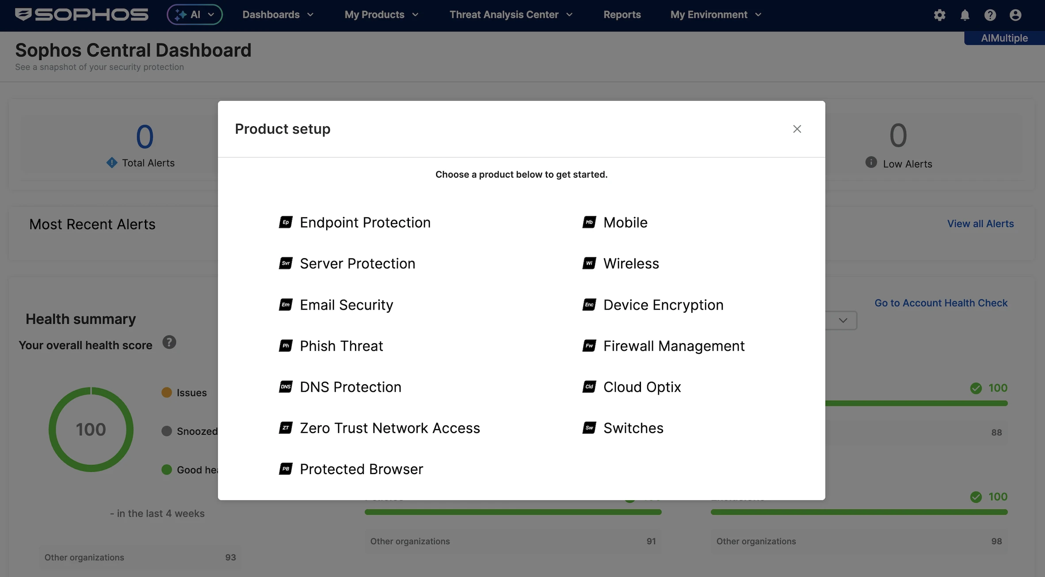Open help question mark icon in header
The height and width of the screenshot is (577, 1045).
click(990, 15)
